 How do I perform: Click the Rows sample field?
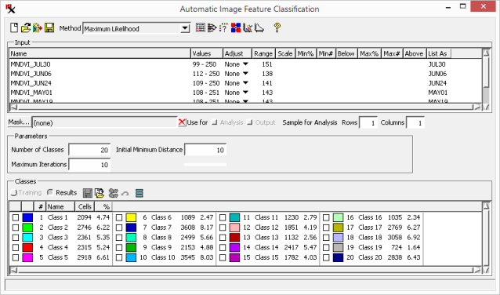[368, 122]
